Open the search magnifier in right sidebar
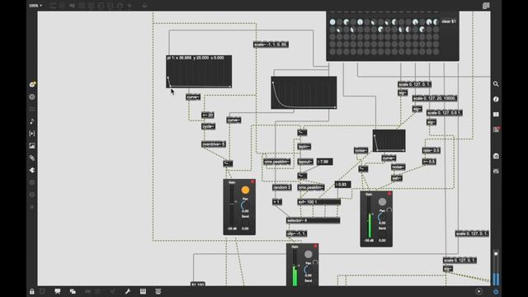Screen dimensions: 528x297 pyautogui.click(x=496, y=84)
